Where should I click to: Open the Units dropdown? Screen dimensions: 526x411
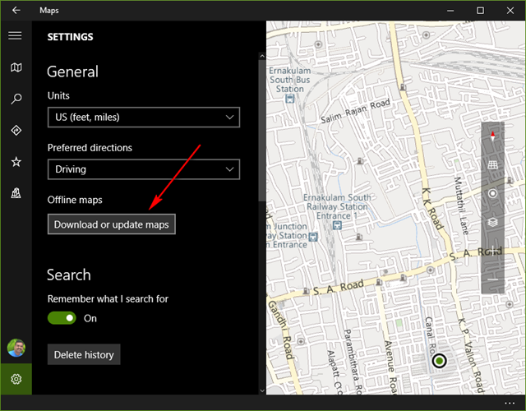(x=144, y=117)
